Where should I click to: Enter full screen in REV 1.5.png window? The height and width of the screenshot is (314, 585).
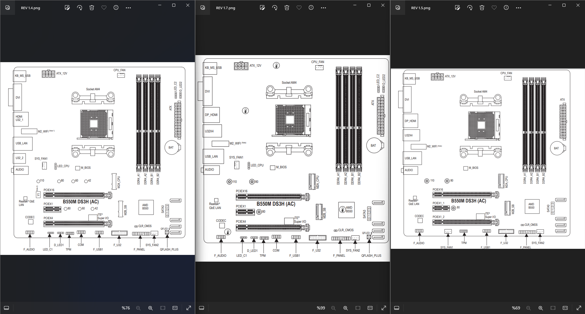(579, 308)
